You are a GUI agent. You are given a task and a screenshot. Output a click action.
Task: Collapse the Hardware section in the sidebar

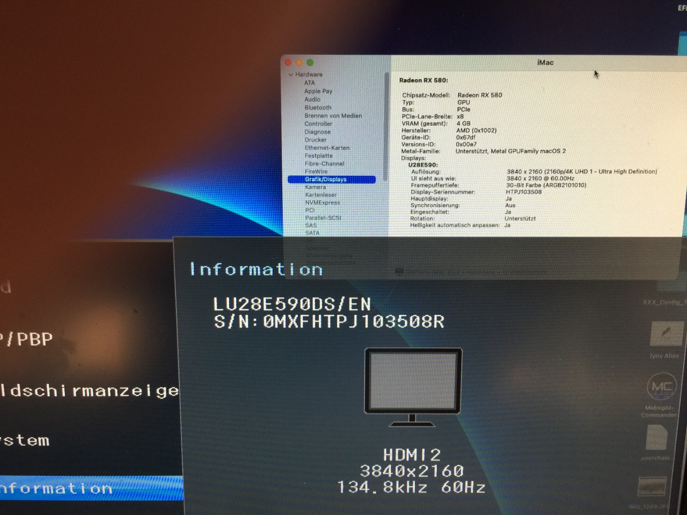click(x=291, y=75)
